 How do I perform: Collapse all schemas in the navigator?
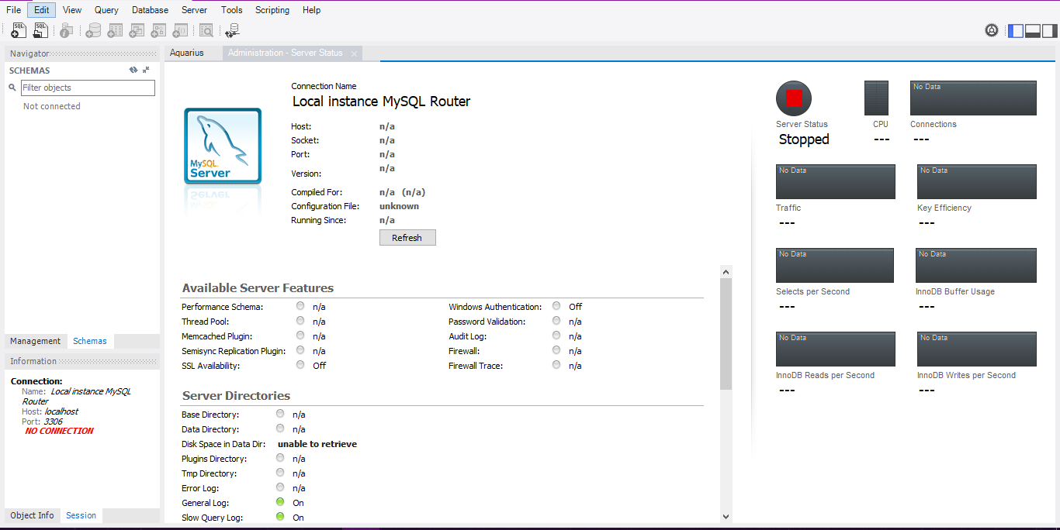[146, 70]
